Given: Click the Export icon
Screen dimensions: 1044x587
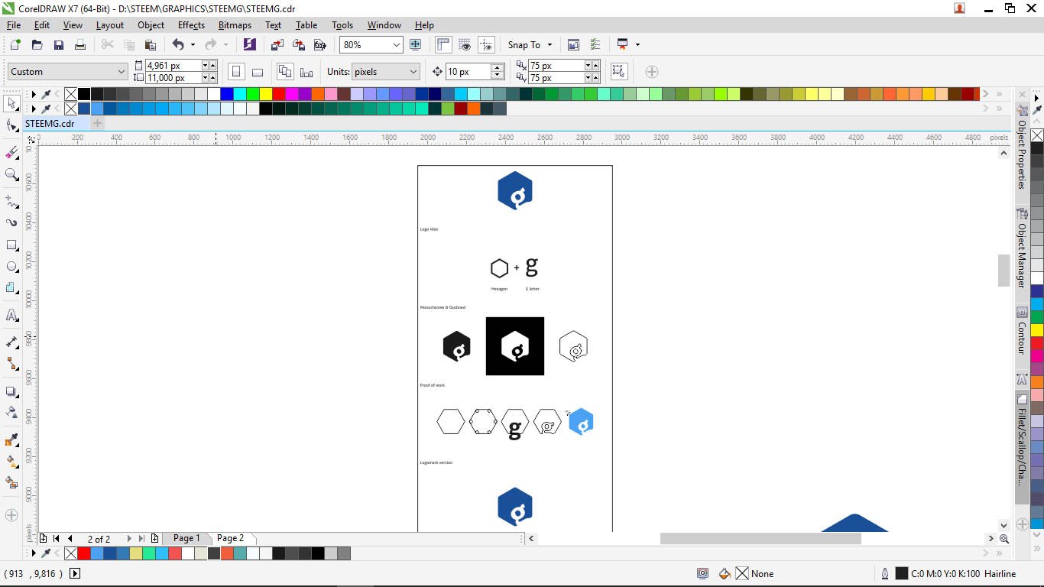Looking at the screenshot, I should [x=299, y=45].
